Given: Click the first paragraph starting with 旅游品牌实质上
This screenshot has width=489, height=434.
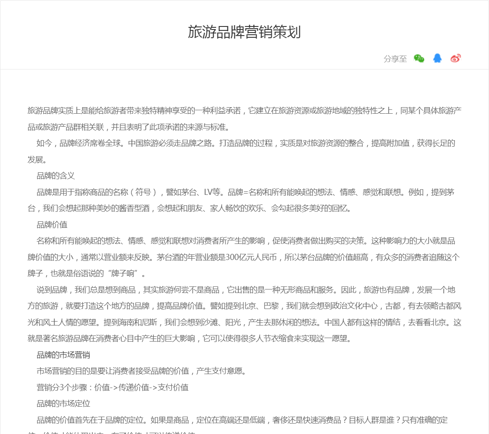Looking at the screenshot, I should coord(244,111).
